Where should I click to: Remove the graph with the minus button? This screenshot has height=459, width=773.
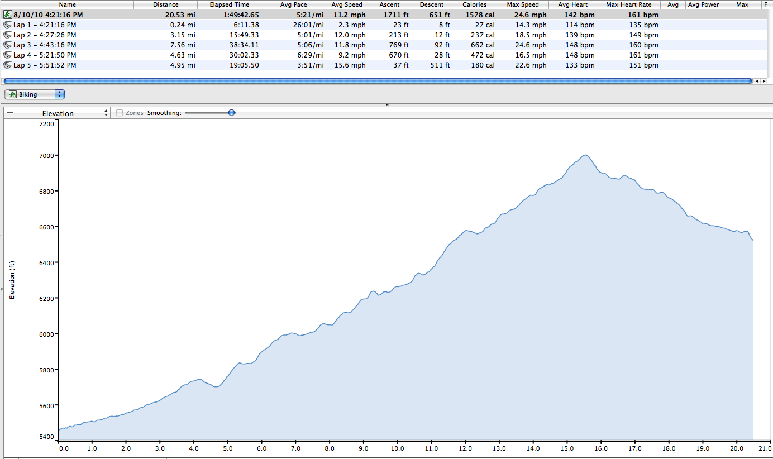tap(9, 113)
